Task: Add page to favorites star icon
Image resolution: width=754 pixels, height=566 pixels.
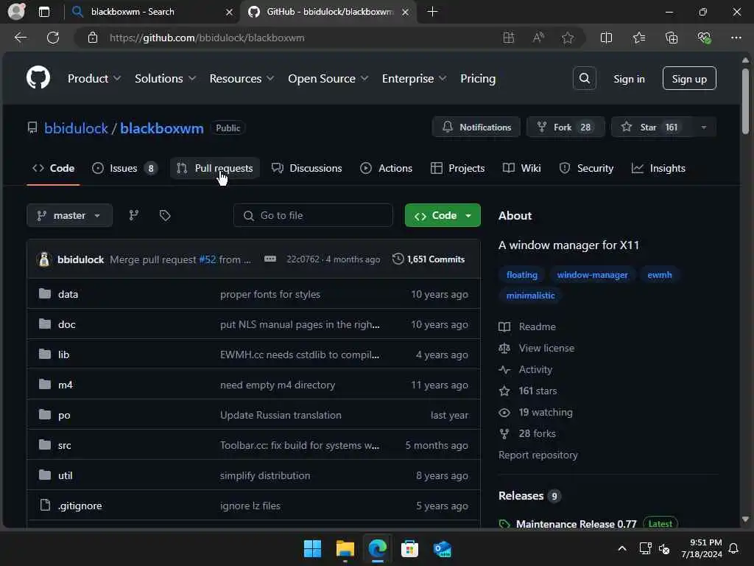Action: (x=568, y=38)
